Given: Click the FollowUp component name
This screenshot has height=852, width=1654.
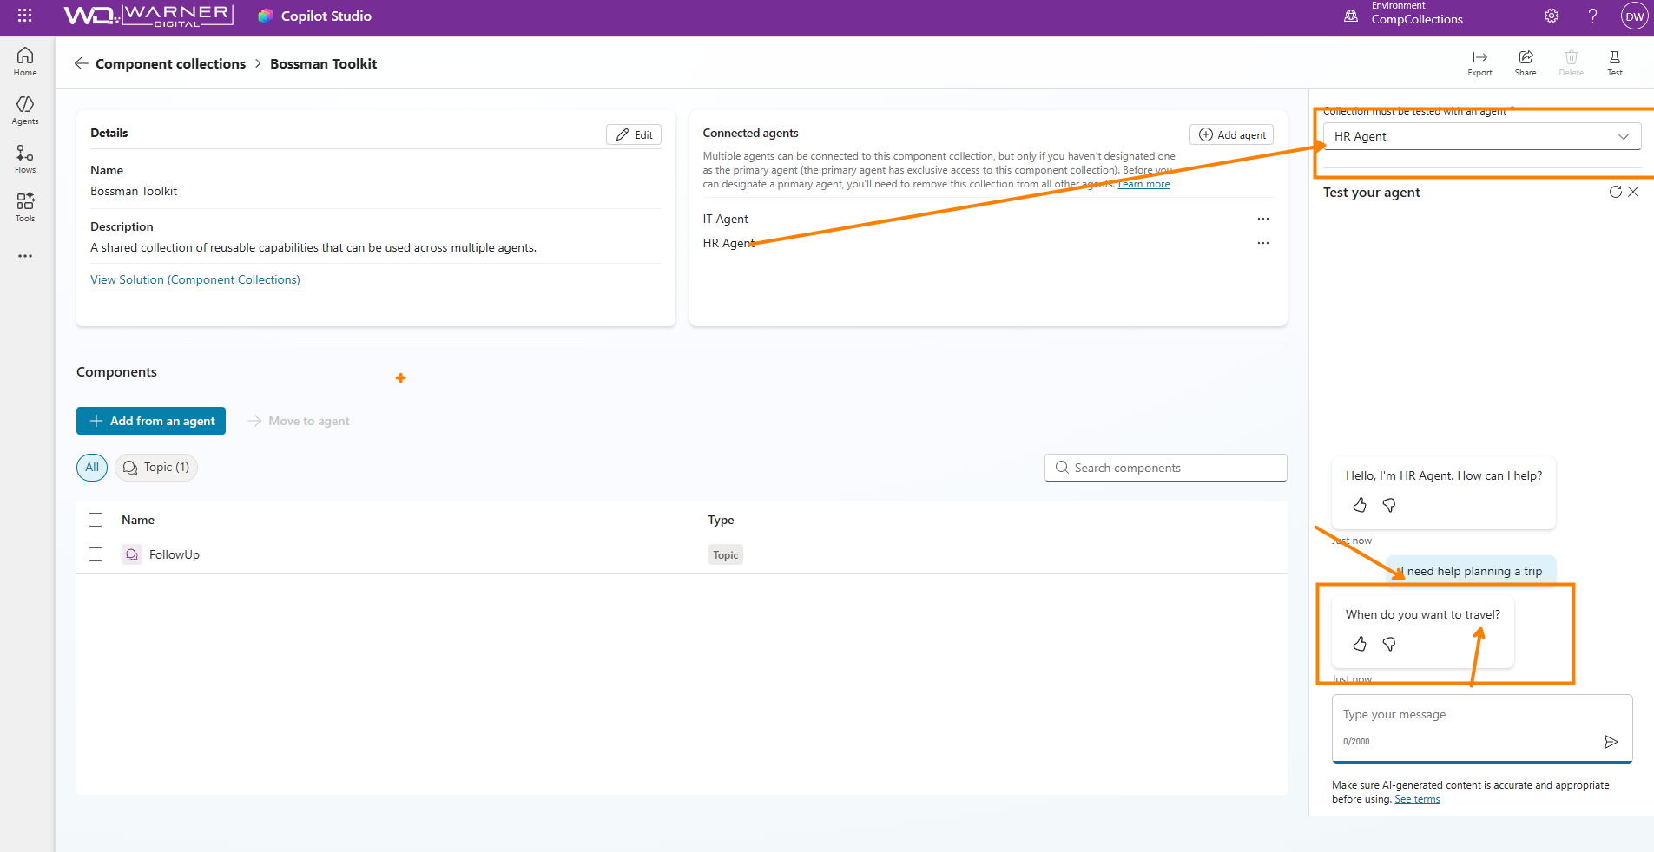Looking at the screenshot, I should [x=175, y=554].
